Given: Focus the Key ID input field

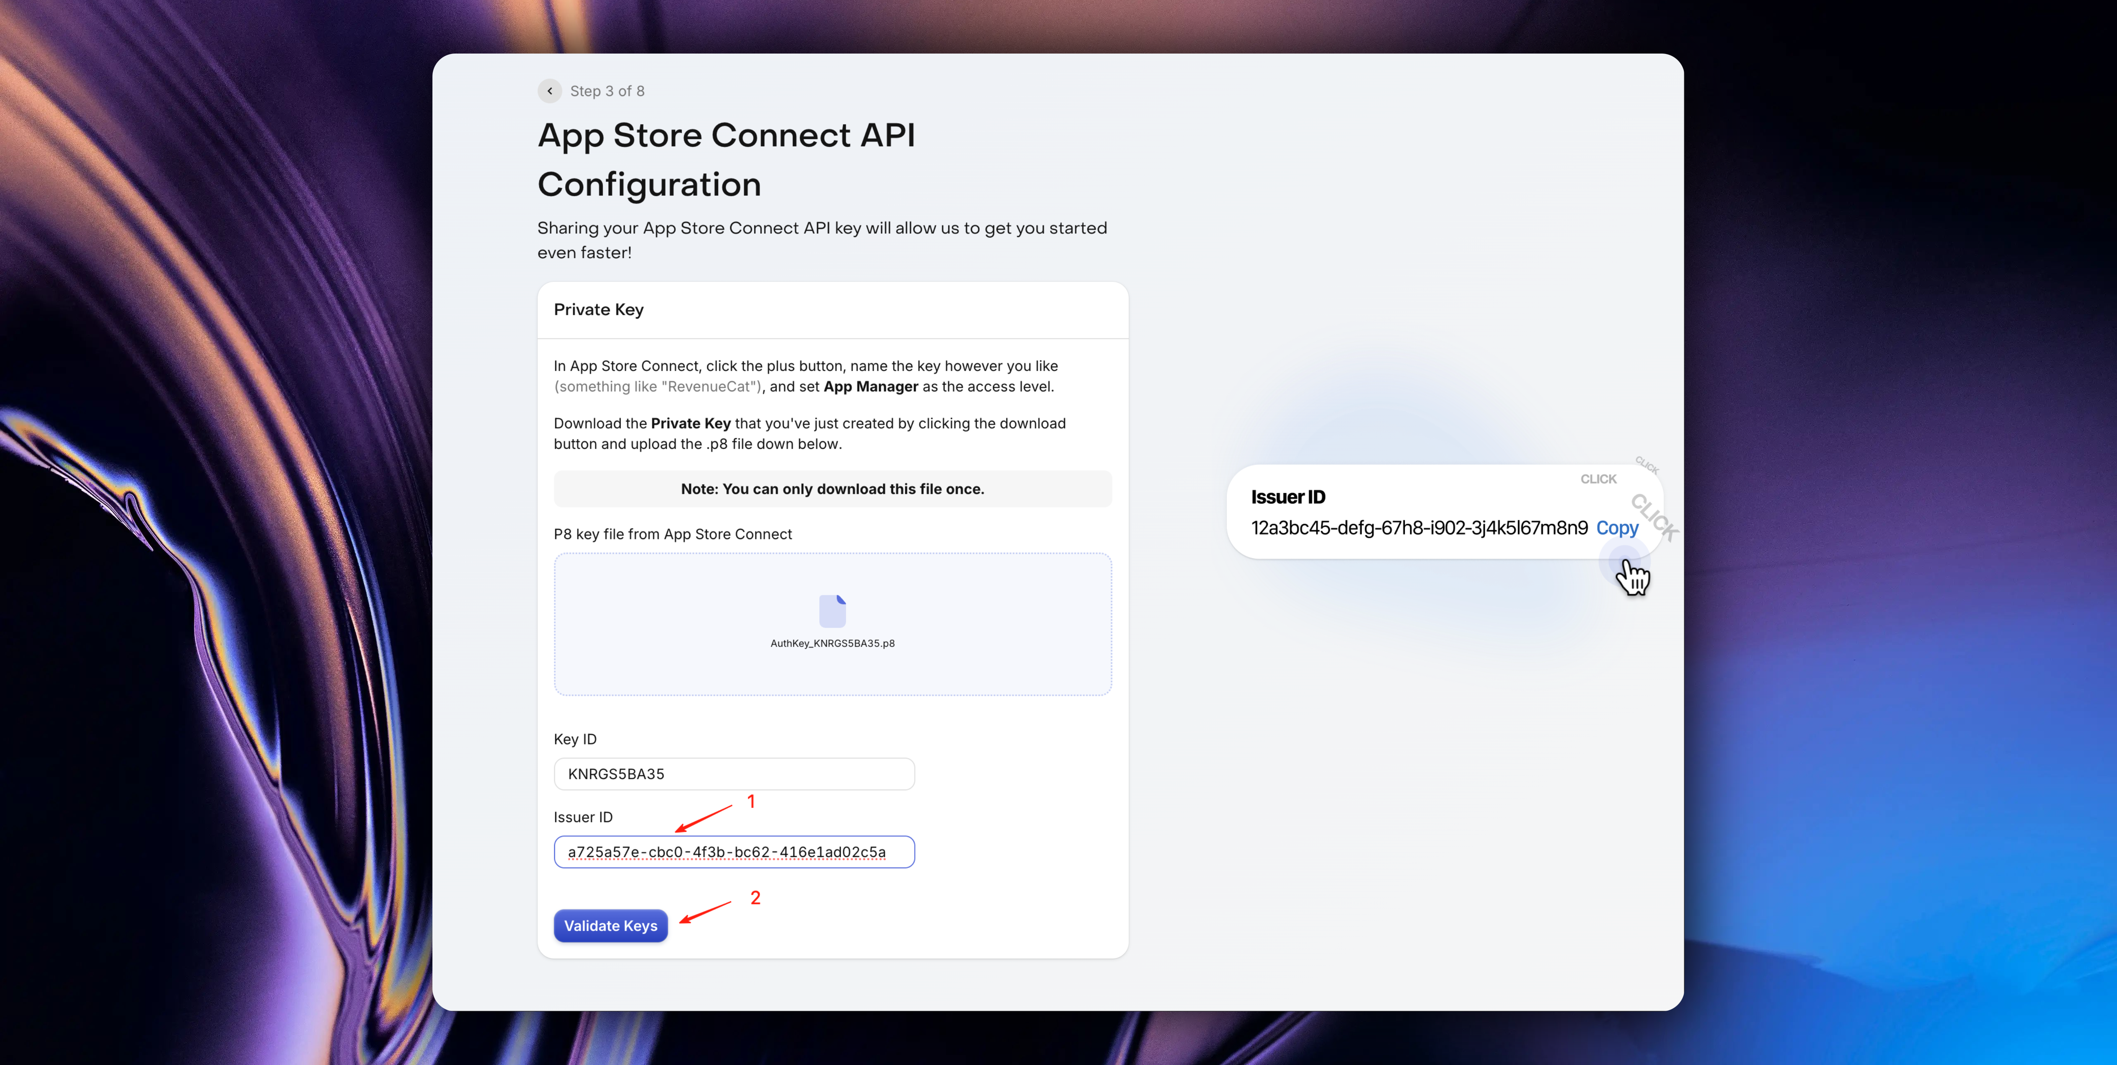Looking at the screenshot, I should coord(733,774).
